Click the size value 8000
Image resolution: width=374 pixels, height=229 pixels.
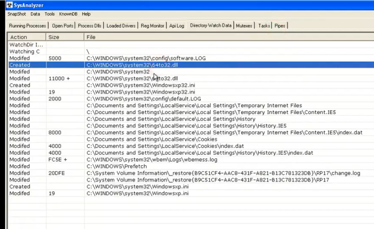(x=55, y=133)
